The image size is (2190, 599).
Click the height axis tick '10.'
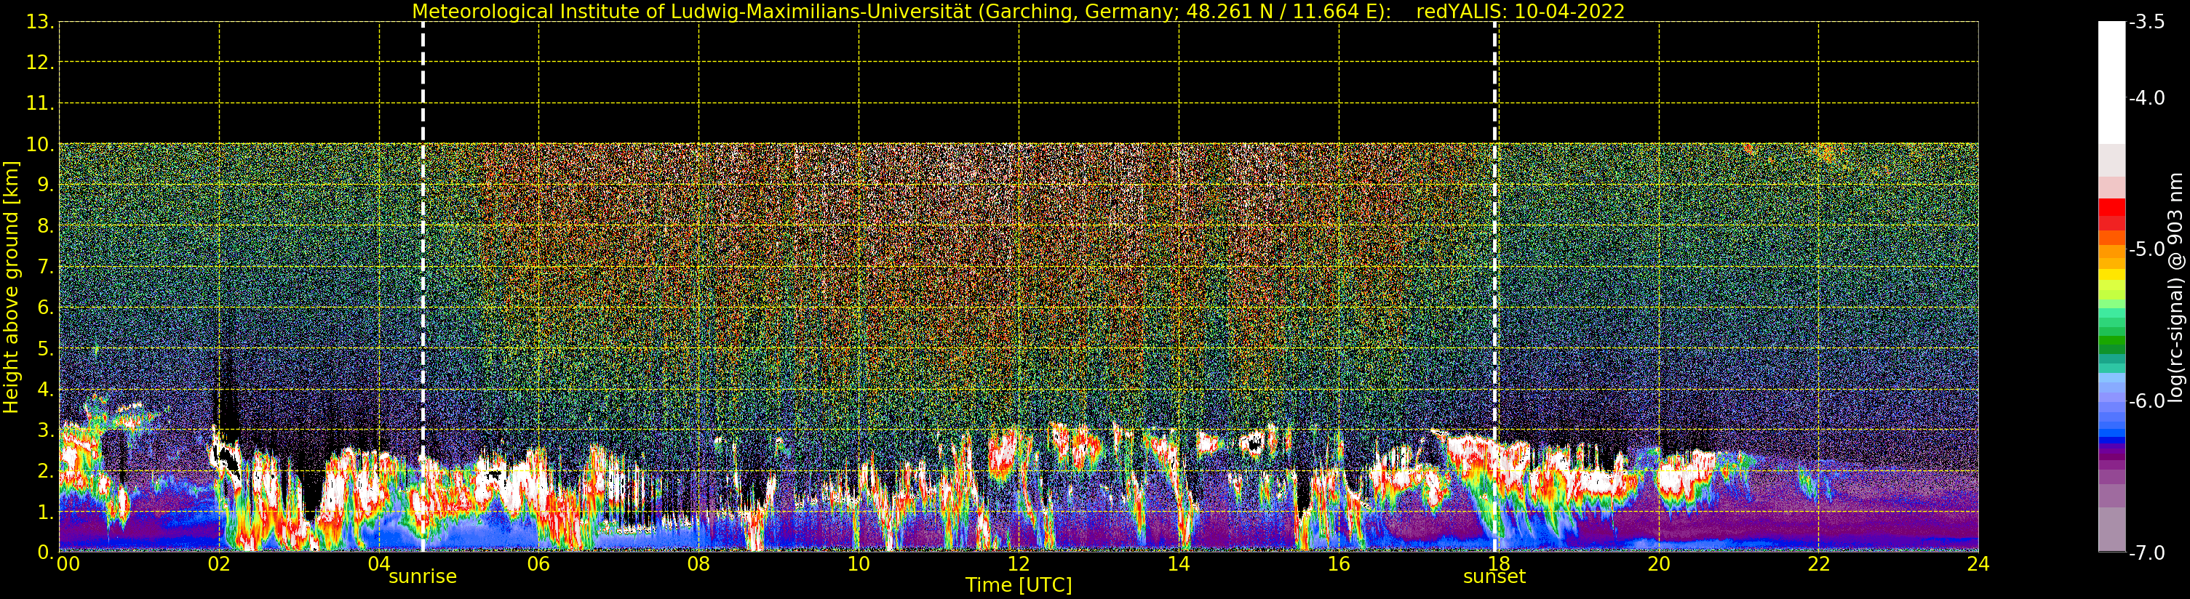40,145
